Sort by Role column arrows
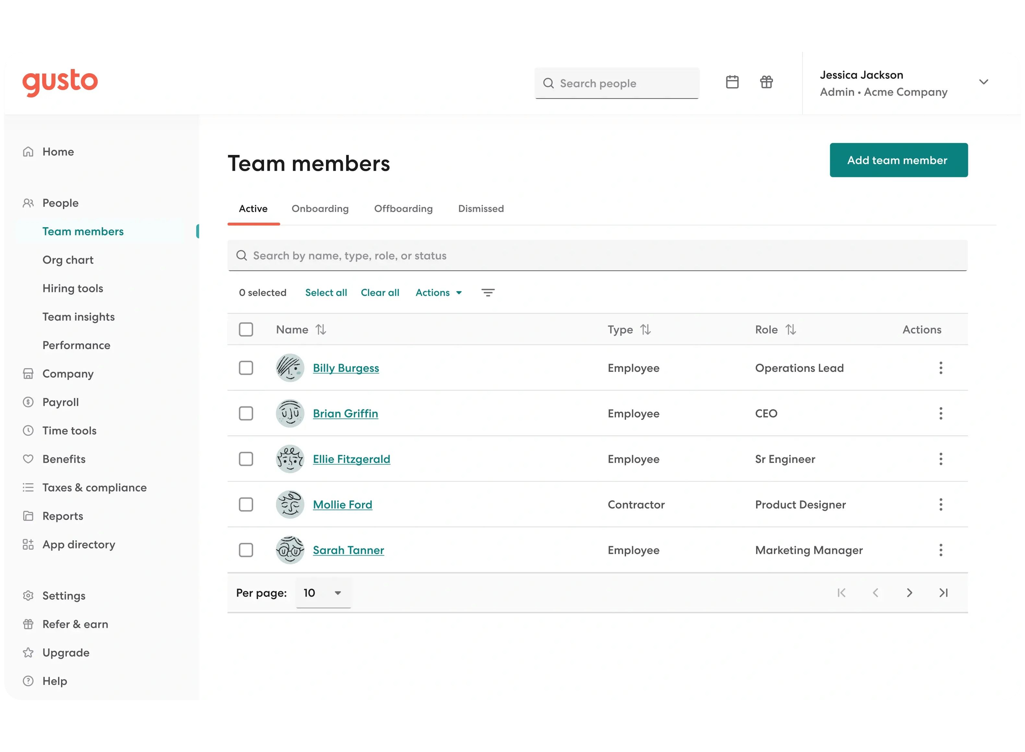The image size is (1025, 752). point(790,330)
